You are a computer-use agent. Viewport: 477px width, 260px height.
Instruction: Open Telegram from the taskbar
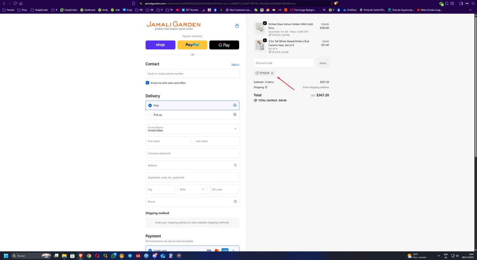click(130, 256)
